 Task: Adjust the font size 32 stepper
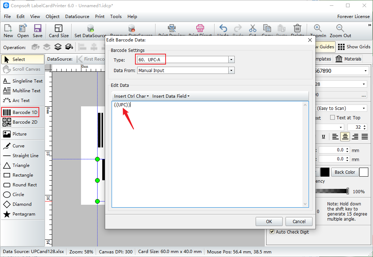click(x=365, y=127)
